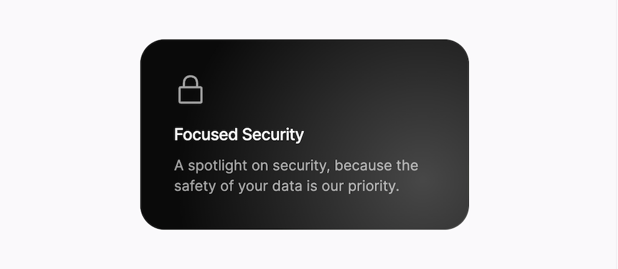Click the word "the" ending the first line
Screen dimensions: 618x269
(407, 165)
